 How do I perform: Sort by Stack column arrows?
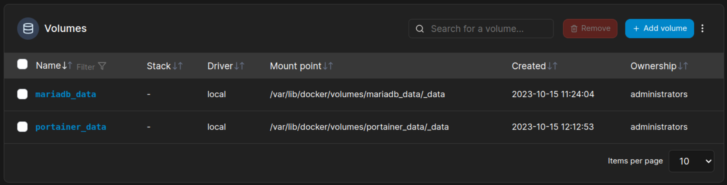pyautogui.click(x=178, y=66)
